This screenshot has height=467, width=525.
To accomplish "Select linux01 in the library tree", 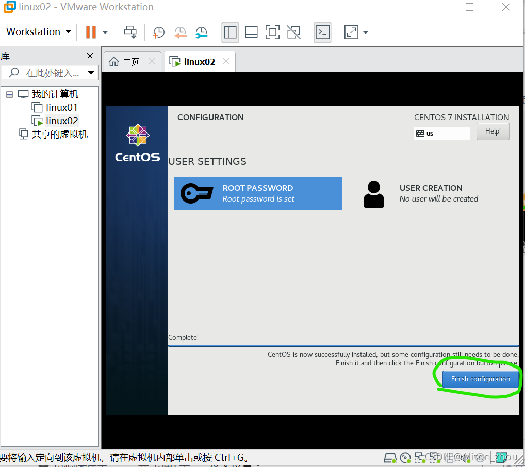I will click(x=61, y=107).
